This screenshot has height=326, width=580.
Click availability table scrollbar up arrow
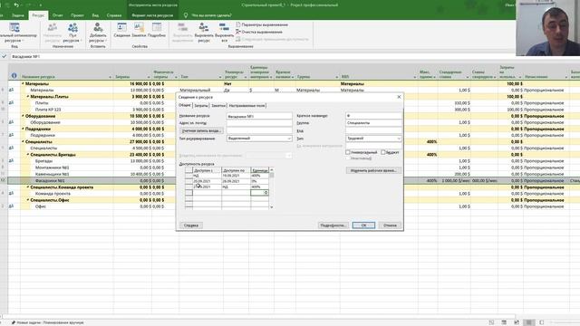[272, 169]
